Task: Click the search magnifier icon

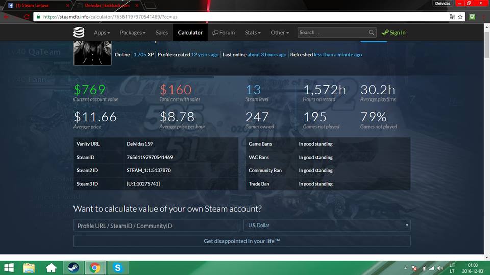Action: click(x=371, y=32)
